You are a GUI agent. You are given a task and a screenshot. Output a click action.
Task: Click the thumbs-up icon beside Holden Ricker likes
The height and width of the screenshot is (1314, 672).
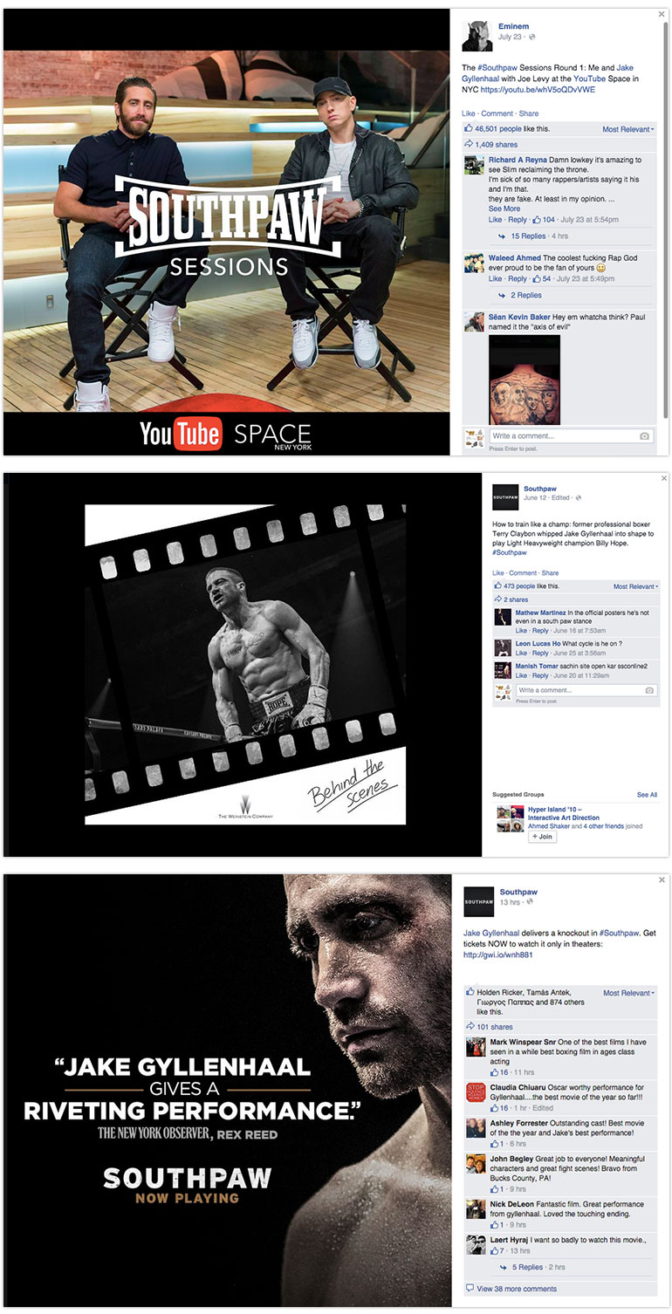point(470,992)
